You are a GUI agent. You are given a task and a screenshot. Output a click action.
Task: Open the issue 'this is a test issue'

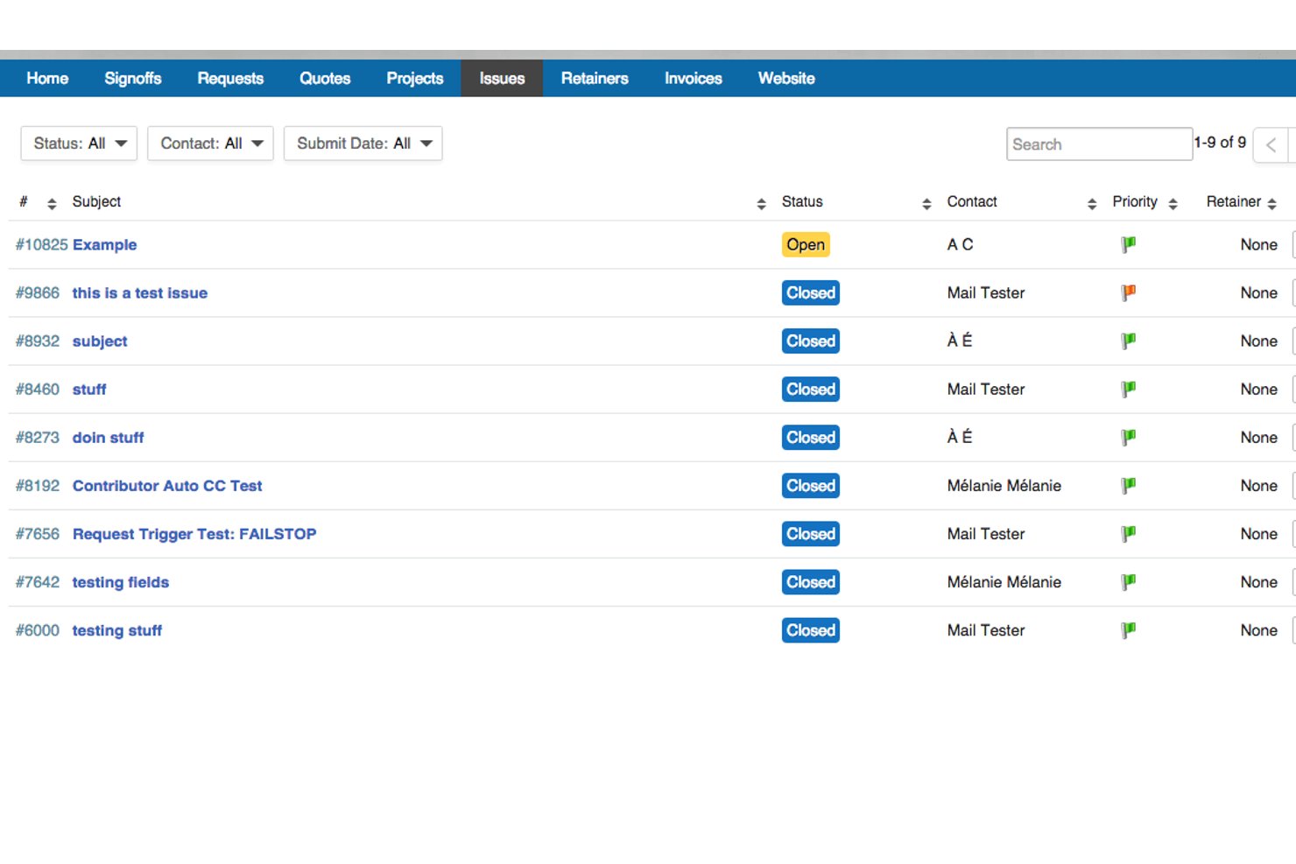pyautogui.click(x=140, y=292)
